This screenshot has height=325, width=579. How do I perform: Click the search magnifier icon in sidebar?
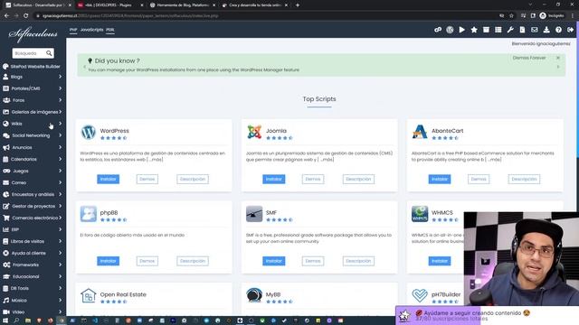click(x=49, y=53)
